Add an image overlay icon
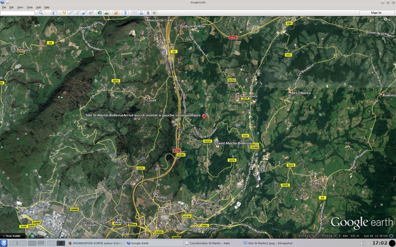The image size is (396, 247). 84,13
